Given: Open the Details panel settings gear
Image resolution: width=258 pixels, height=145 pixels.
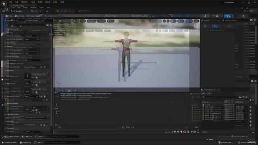Looking at the screenshot, I should (51, 25).
